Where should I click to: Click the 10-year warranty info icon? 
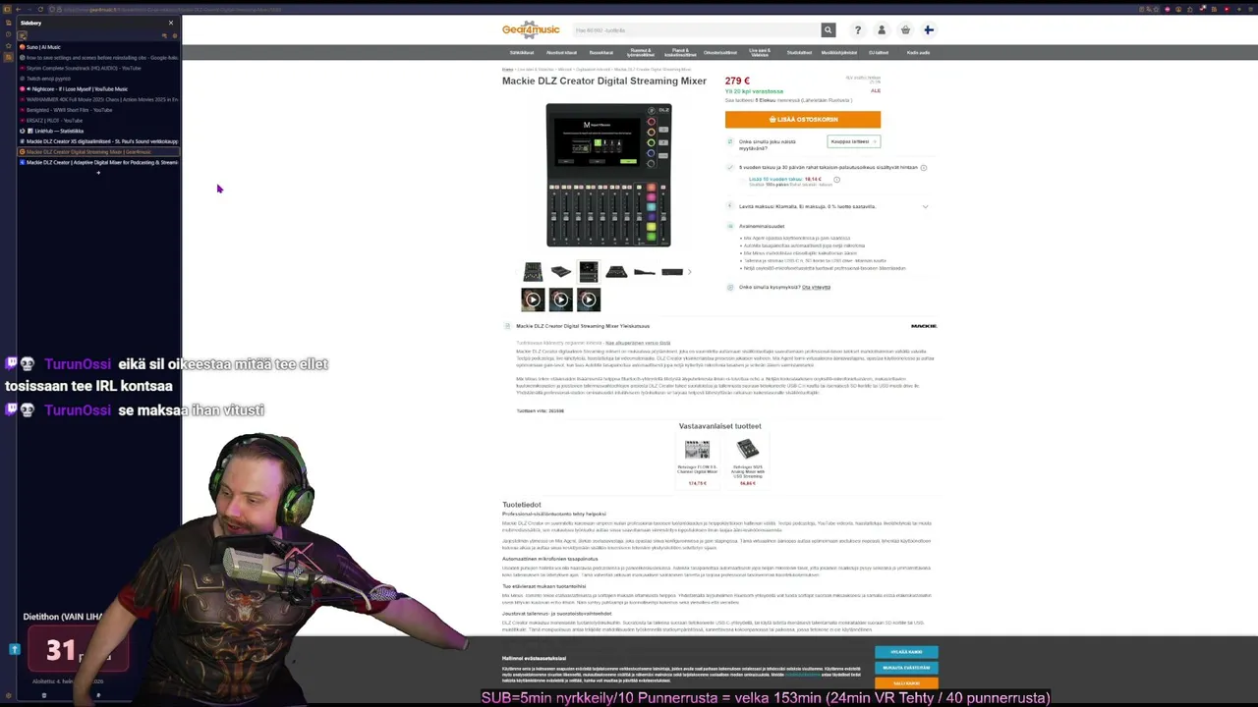[x=836, y=180]
